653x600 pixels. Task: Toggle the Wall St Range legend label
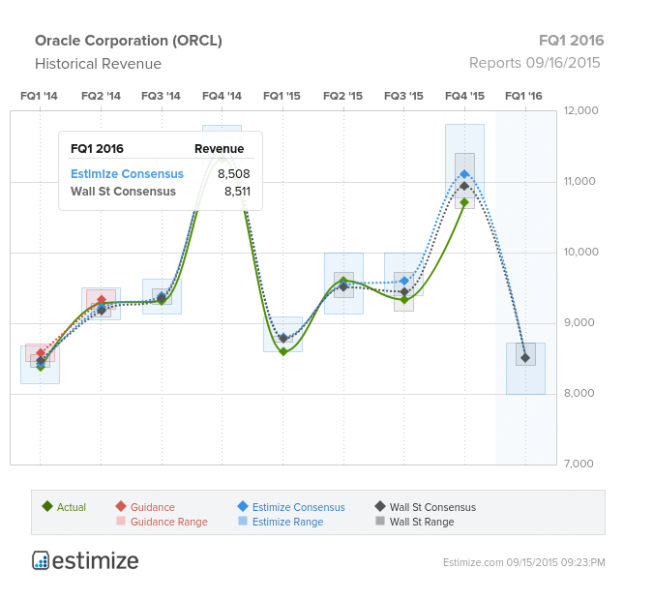coord(422,522)
